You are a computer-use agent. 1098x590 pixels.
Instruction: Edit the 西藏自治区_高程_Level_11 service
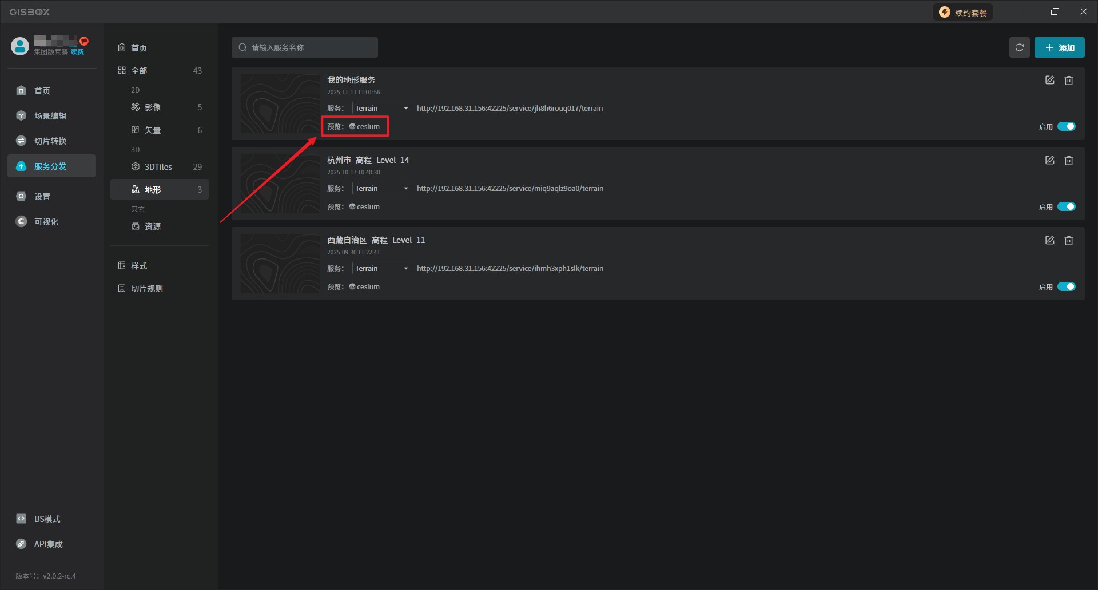[1049, 241]
